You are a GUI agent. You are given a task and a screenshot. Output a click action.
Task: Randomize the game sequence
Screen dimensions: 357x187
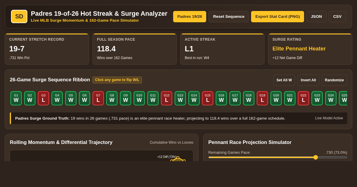tap(334, 80)
